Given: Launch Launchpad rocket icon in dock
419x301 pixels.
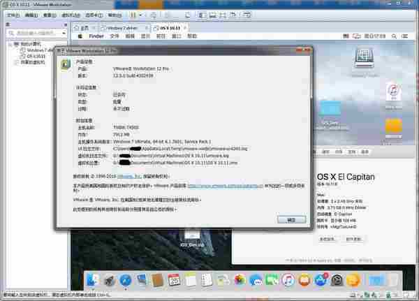Looking at the screenshot, I should click(x=110, y=281).
